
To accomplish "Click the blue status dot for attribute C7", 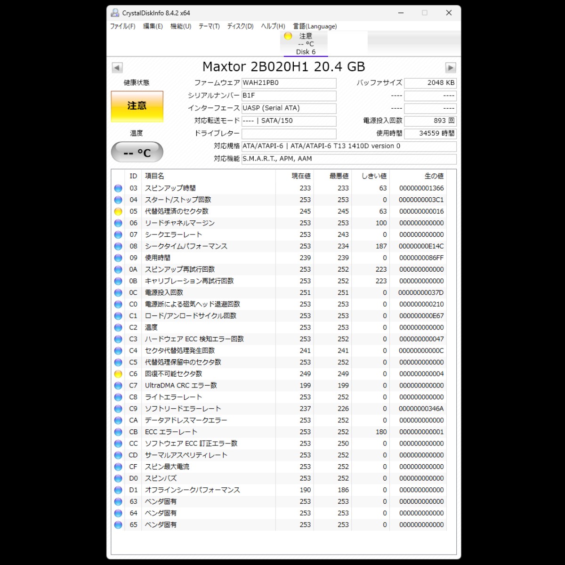I will coord(118,386).
